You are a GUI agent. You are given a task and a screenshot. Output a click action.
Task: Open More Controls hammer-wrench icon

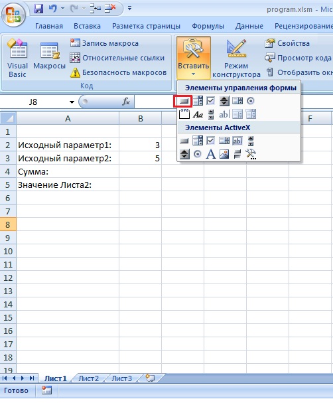pyautogui.click(x=251, y=154)
